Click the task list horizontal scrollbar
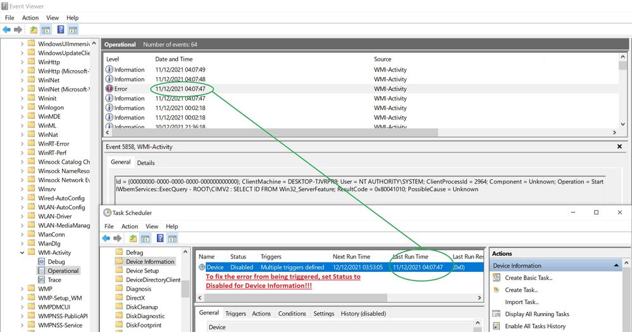This screenshot has width=632, height=332. click(296, 297)
